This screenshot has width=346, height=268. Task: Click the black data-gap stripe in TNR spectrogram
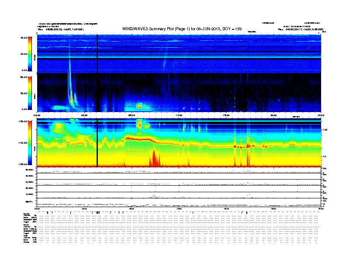(97, 143)
